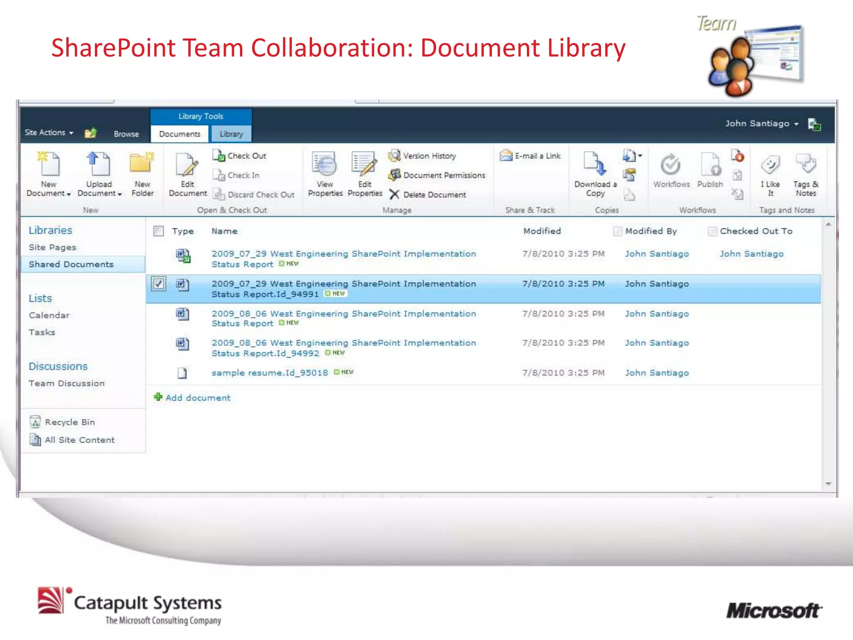This screenshot has height=640, width=853.
Task: Sort by the Name column header
Action: pyautogui.click(x=224, y=231)
